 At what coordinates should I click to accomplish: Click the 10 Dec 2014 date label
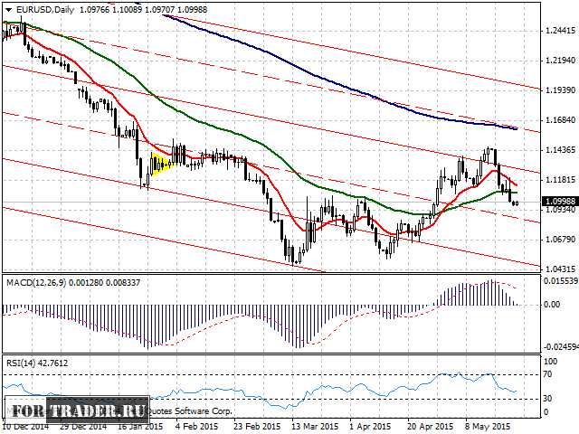pos(24,424)
